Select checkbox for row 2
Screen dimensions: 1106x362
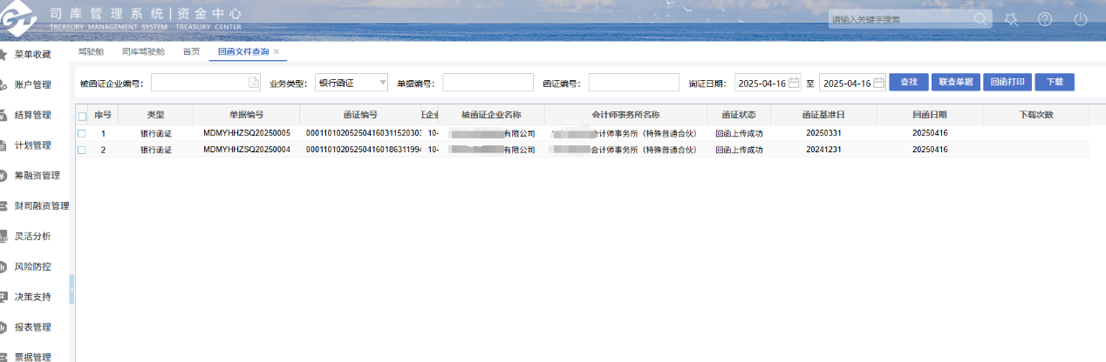point(82,150)
